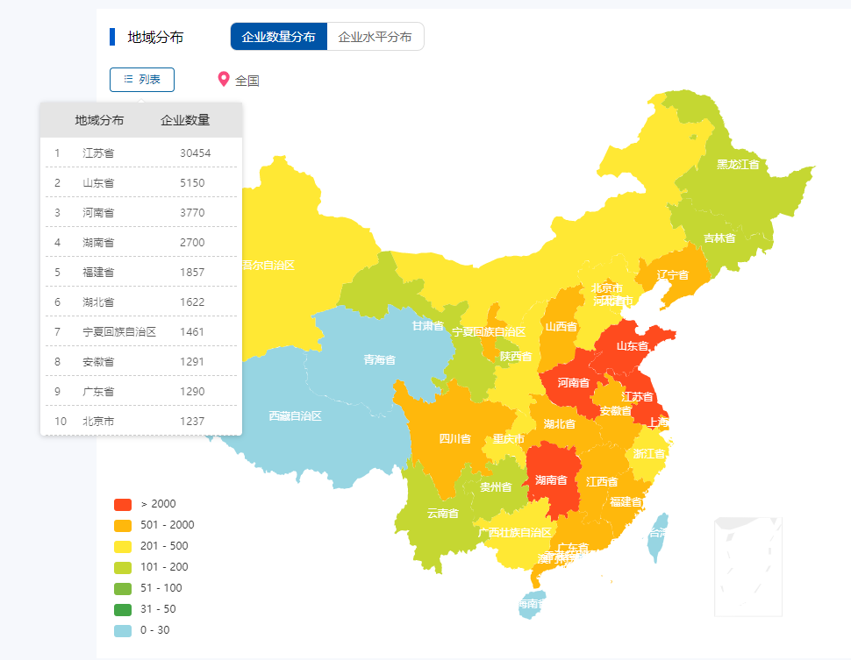The image size is (851, 660).
Task: Select 江苏省 row in the ranking list
Action: 141,153
